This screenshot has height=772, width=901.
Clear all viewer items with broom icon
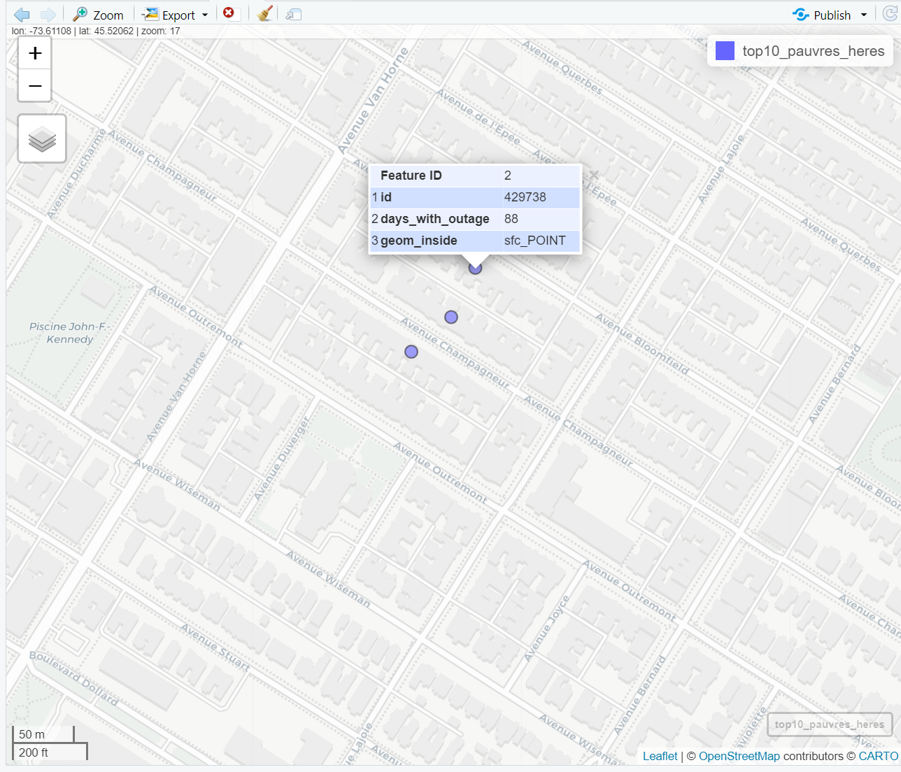point(264,14)
